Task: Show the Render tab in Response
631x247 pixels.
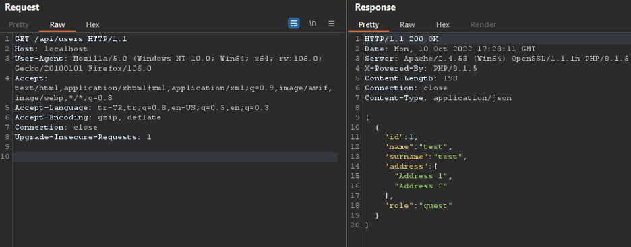Action: click(483, 24)
